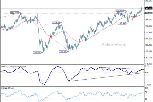This screenshot has height=102, width=153.
Task: Select the current price tag 160.237
Action: pos(148,8)
